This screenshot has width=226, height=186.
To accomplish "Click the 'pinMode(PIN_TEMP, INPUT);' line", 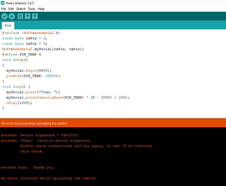I will 33,76.
